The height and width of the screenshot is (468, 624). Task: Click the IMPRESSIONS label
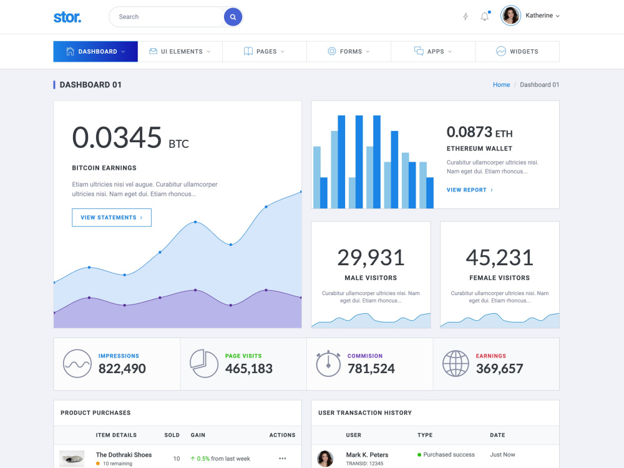click(119, 356)
